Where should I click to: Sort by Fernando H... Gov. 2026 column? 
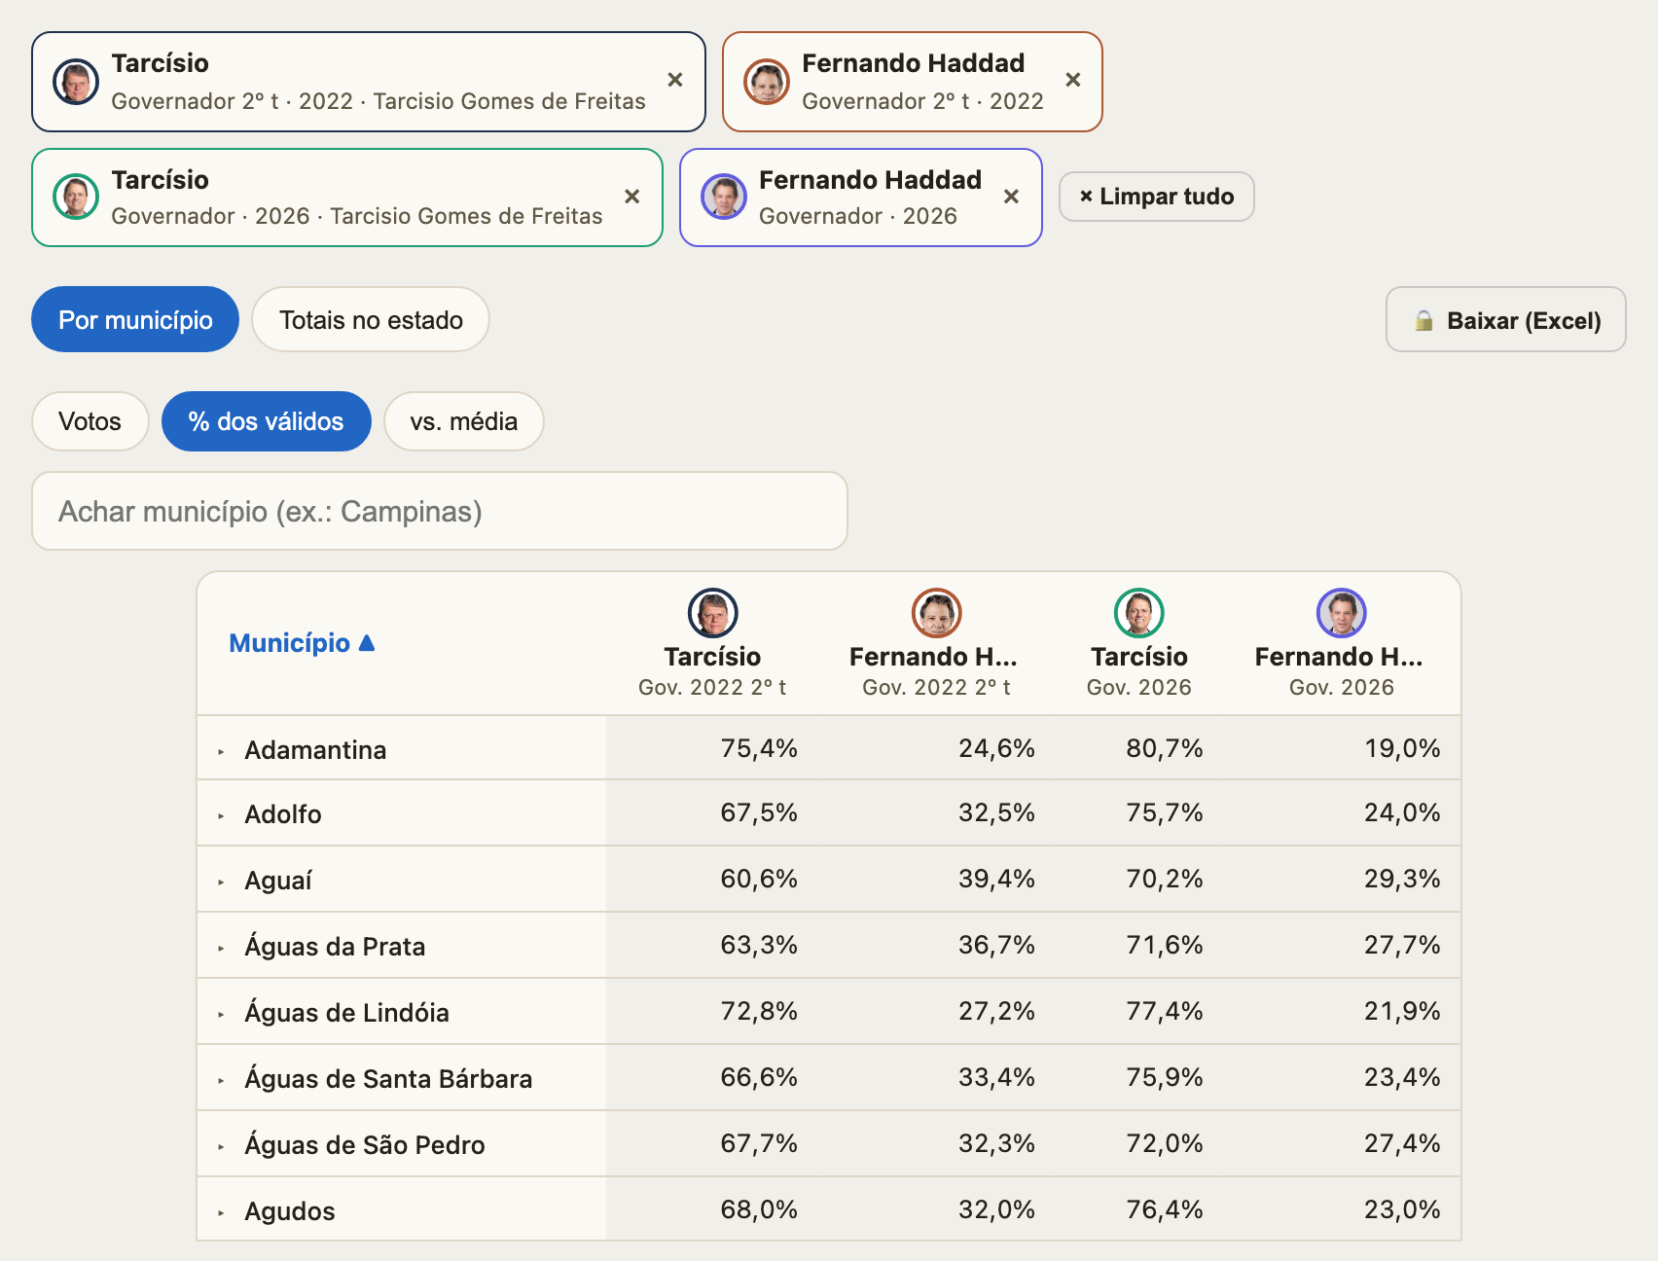(x=1340, y=643)
